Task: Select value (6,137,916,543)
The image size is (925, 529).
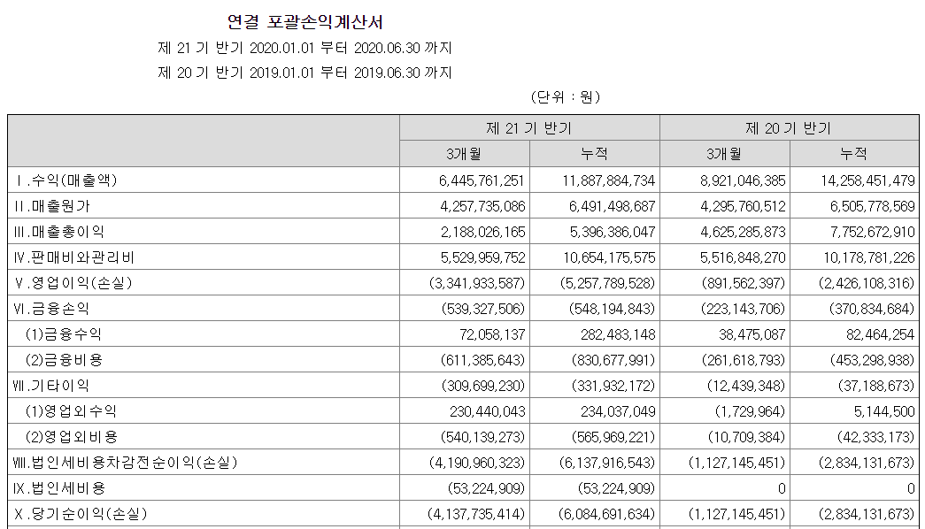Action: coord(607,463)
